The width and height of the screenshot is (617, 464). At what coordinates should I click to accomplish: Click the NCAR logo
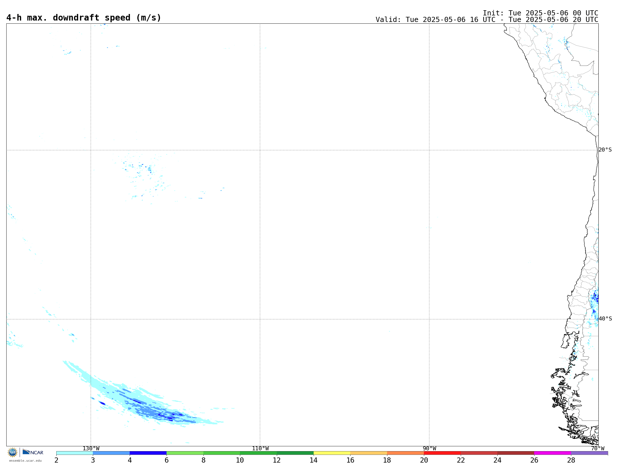click(33, 452)
